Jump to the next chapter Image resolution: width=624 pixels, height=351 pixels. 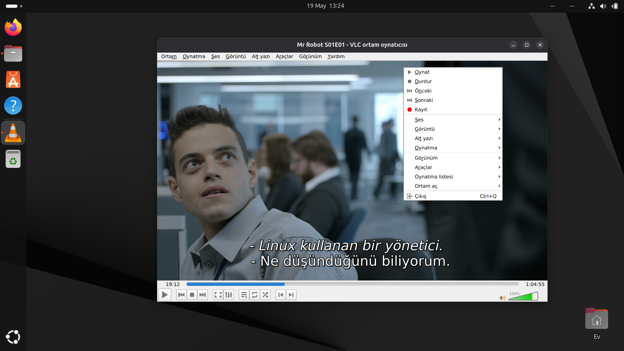[291, 295]
